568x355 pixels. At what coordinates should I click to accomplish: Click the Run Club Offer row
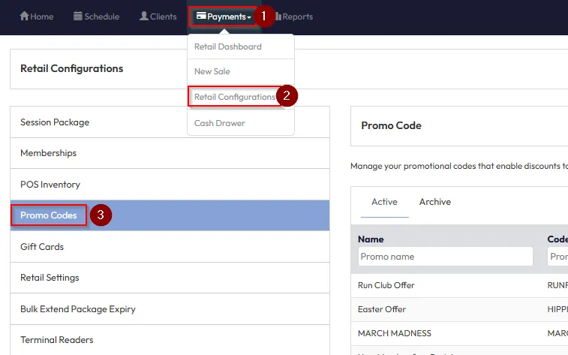pyautogui.click(x=386, y=285)
